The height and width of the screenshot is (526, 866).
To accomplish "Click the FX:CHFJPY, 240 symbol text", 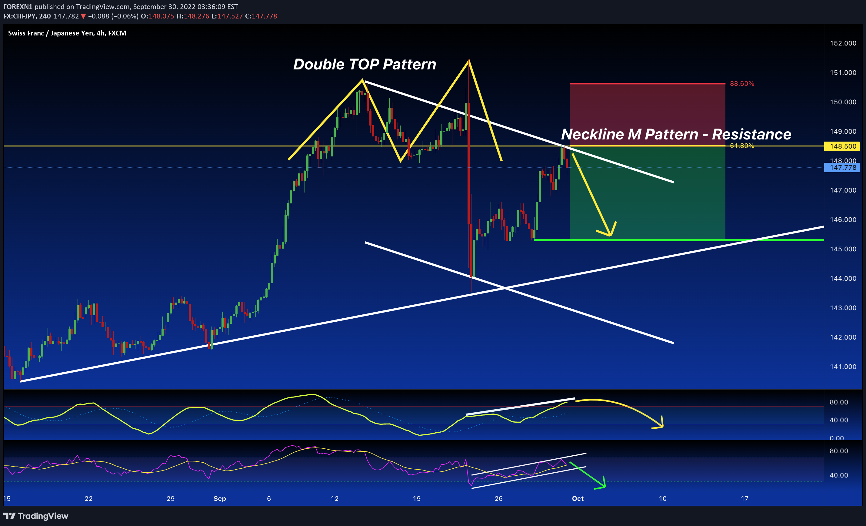I will point(27,16).
